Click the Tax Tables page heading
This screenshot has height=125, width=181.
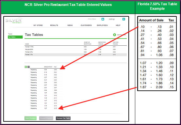tap(34, 35)
